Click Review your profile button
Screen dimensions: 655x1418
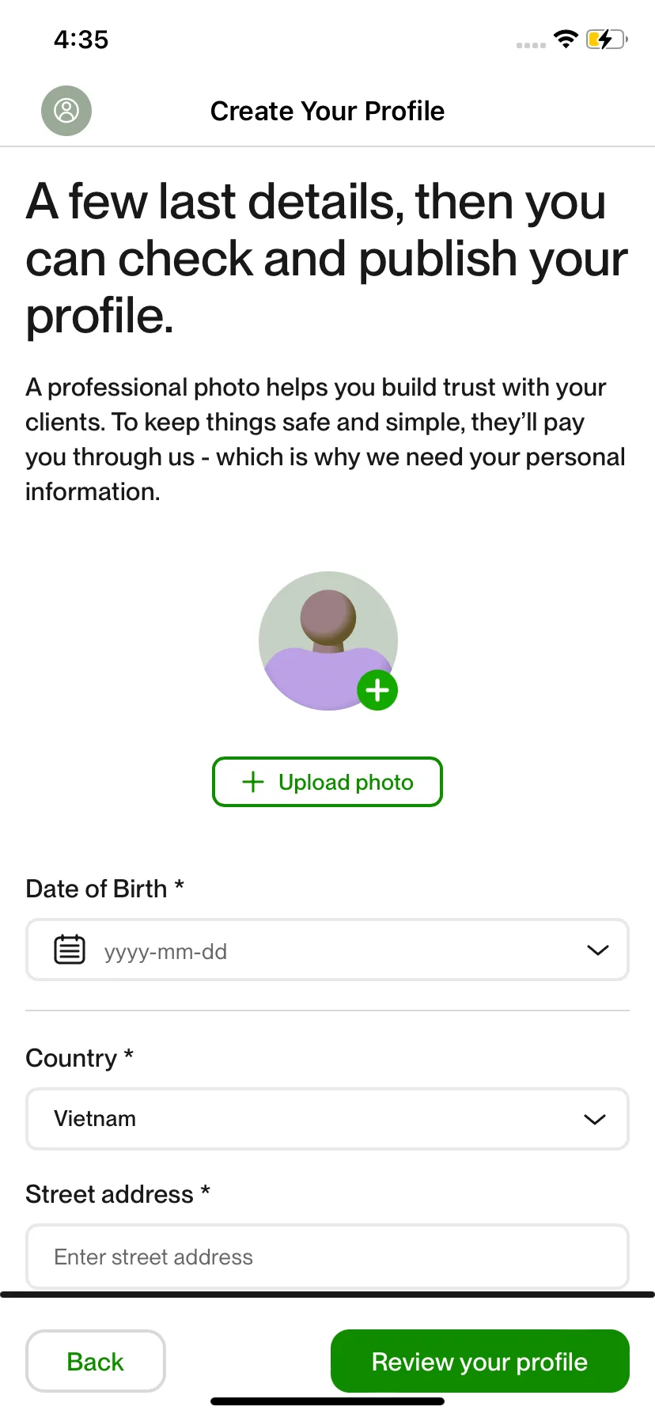480,1361
